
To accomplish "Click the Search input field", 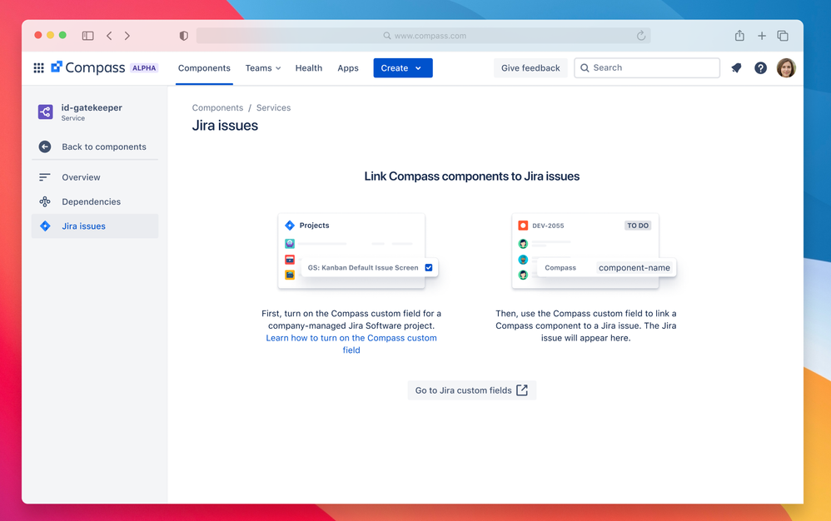I will [647, 67].
